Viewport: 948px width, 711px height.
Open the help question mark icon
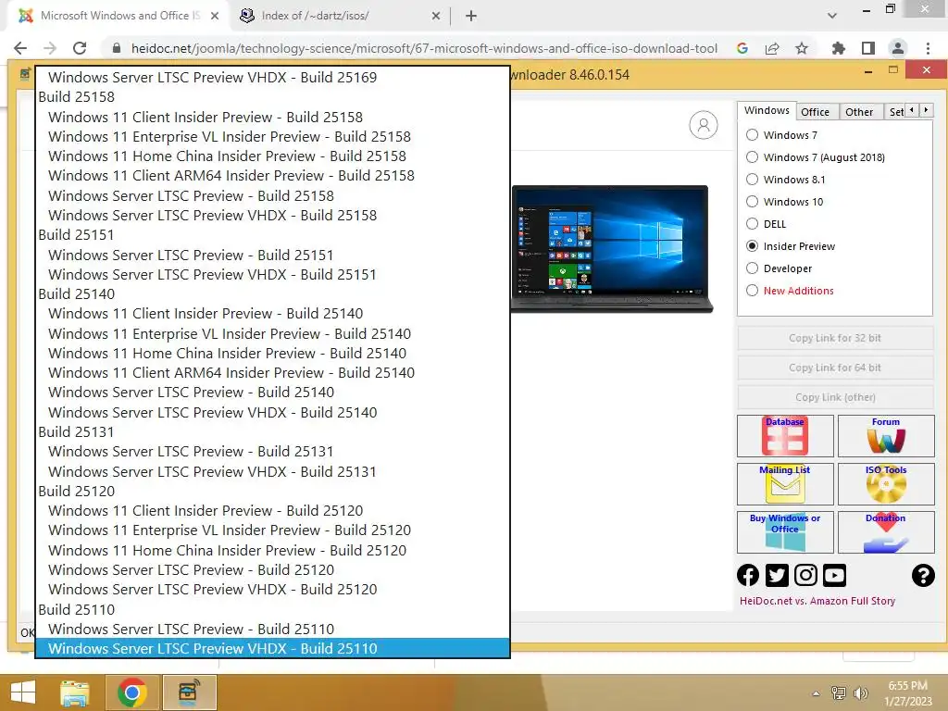click(923, 575)
